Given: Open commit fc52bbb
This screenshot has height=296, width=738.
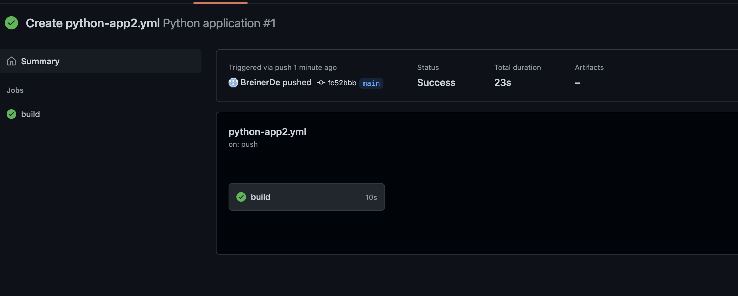Looking at the screenshot, I should point(342,83).
